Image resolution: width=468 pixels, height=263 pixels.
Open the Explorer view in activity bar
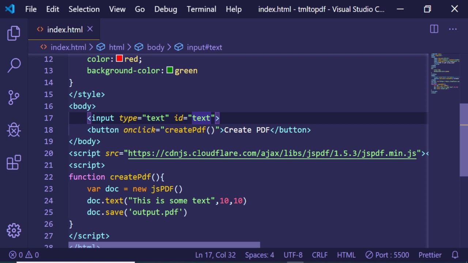(14, 33)
